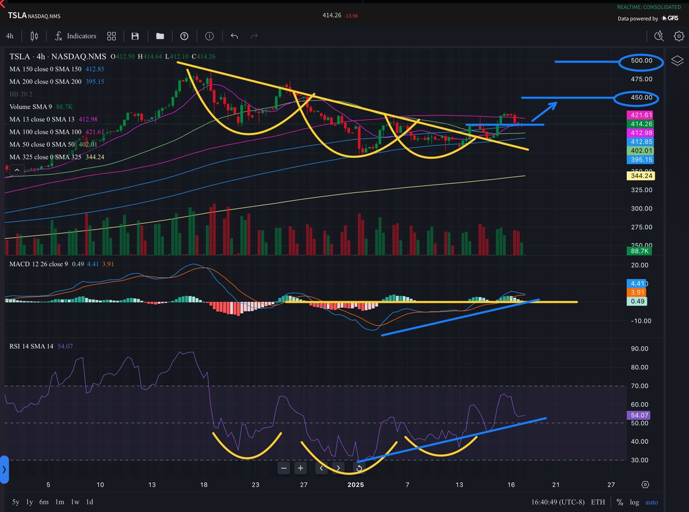Click the blue 395.15 price label
Viewport: 689px width, 512px height.
coord(641,159)
